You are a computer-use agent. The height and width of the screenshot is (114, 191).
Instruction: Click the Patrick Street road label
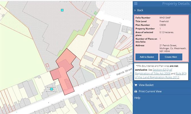click(x=124, y=72)
